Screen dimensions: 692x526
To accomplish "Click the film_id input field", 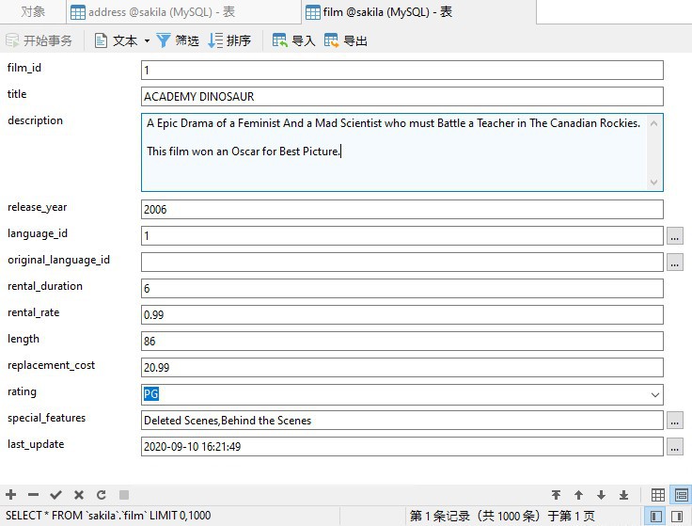I will 402,71.
